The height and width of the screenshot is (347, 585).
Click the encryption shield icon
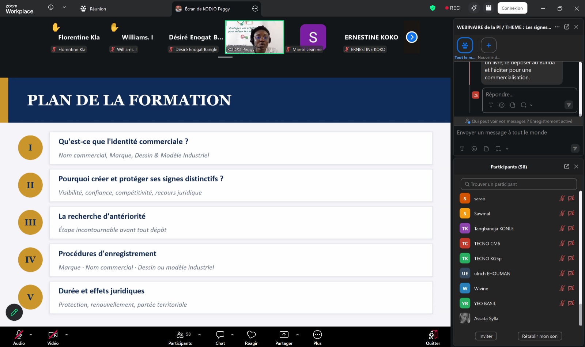point(433,8)
